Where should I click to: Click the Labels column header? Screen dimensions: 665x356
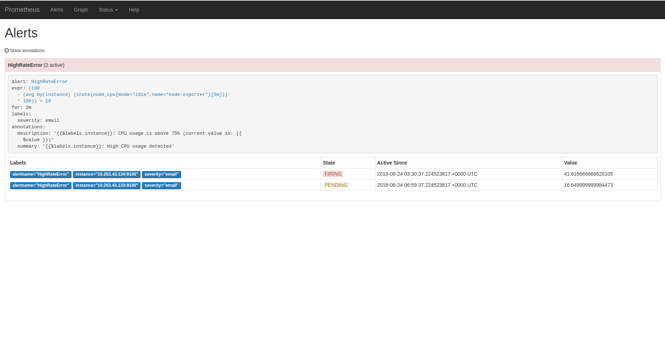[x=18, y=163]
